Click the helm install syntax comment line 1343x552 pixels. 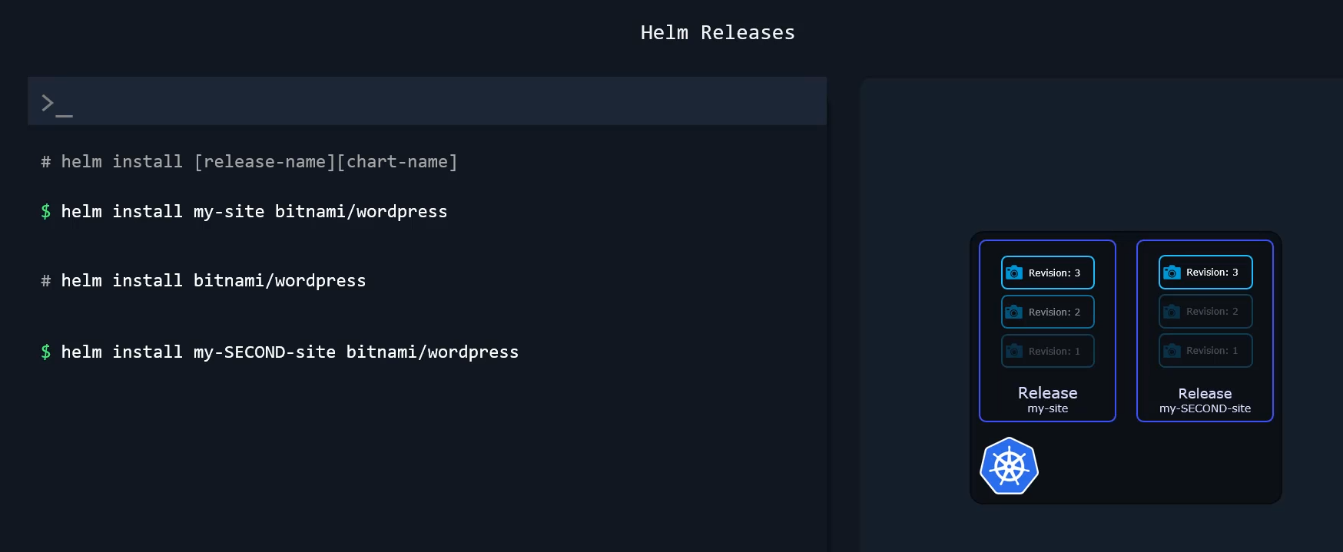249,162
